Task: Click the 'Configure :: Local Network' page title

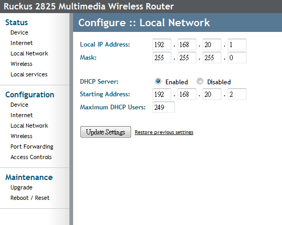Action: (x=144, y=22)
